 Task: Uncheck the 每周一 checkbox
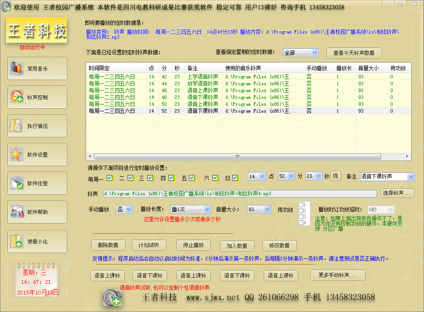click(x=110, y=178)
